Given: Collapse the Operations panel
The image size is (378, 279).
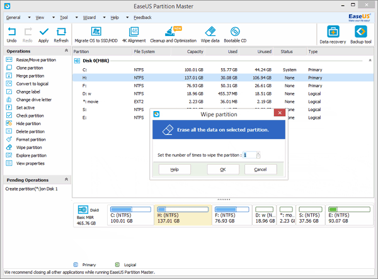Looking at the screenshot, I should (66, 50).
